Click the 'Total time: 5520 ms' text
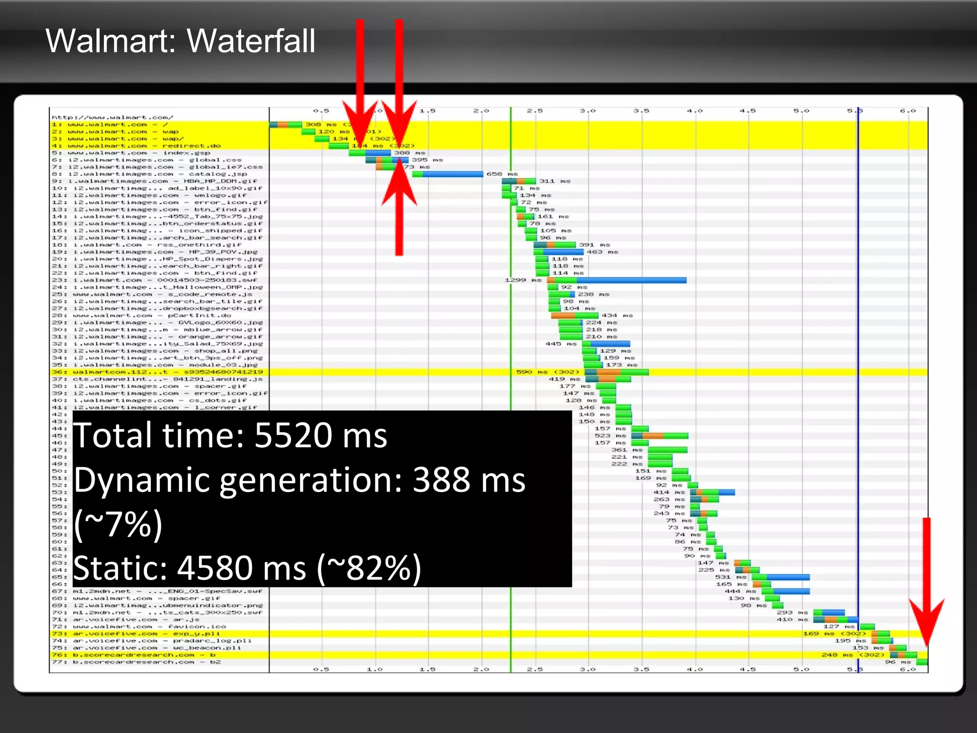Viewport: 977px width, 733px height. [230, 436]
